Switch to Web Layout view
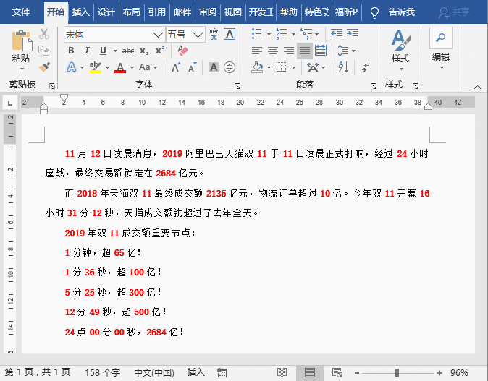 click(x=337, y=372)
